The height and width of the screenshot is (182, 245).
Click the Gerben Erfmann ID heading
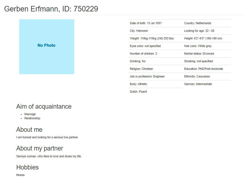pyautogui.click(x=51, y=9)
